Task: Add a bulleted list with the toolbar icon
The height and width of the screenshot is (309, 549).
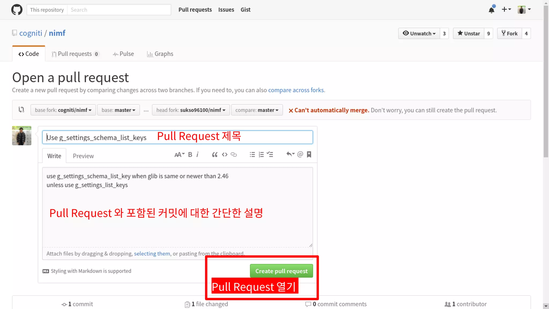Action: click(x=252, y=154)
